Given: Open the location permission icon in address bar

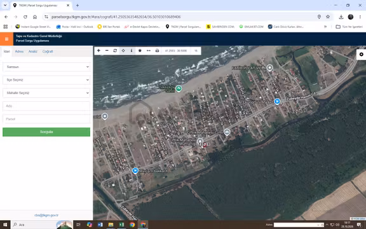Looking at the screenshot, I should (319, 17).
